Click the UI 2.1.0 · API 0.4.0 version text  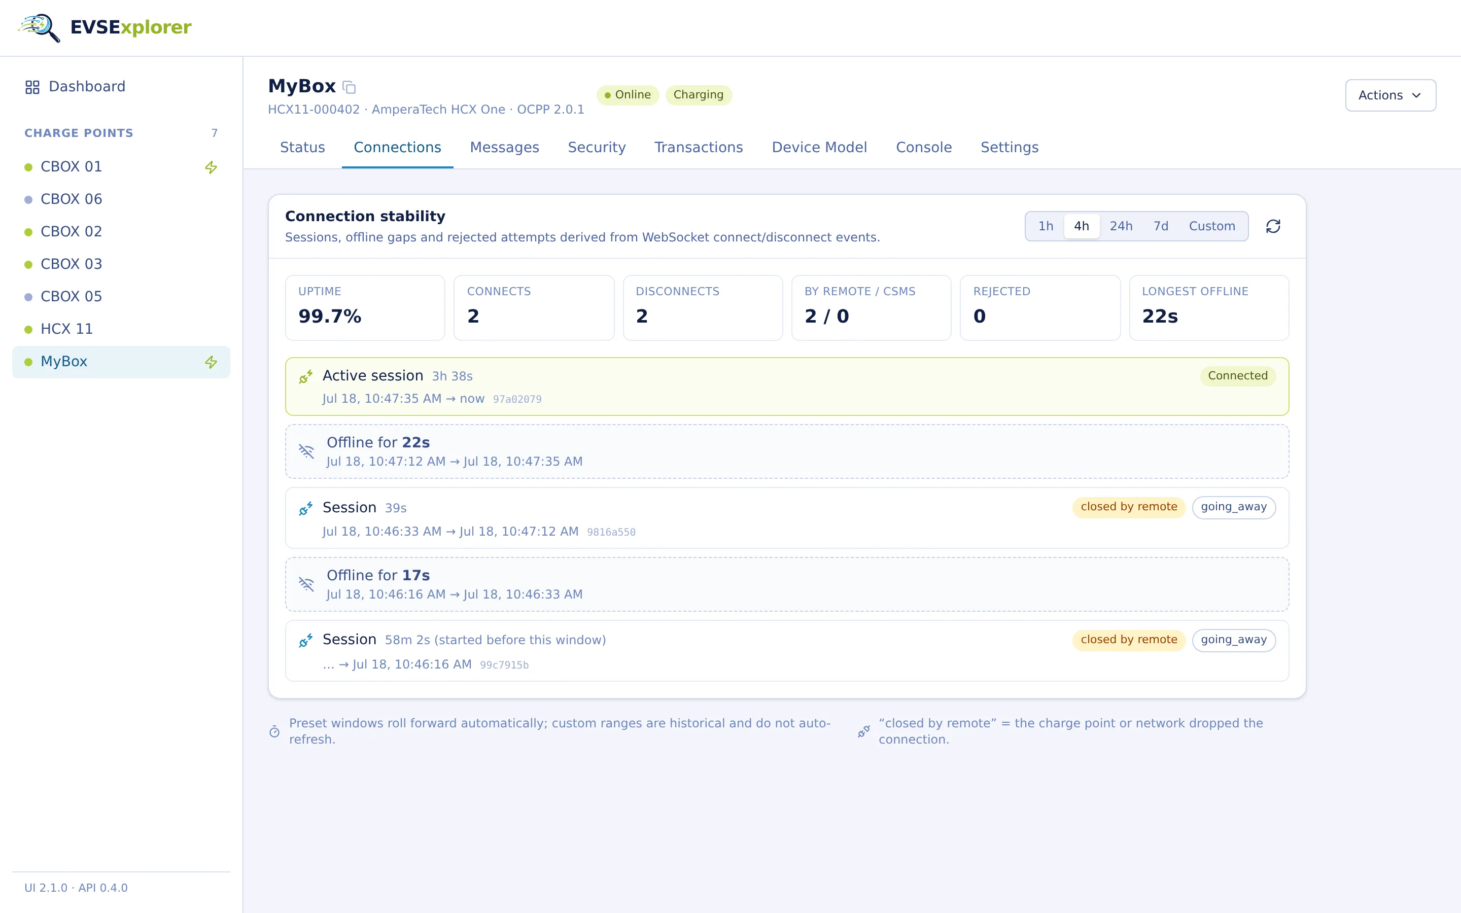point(76,888)
